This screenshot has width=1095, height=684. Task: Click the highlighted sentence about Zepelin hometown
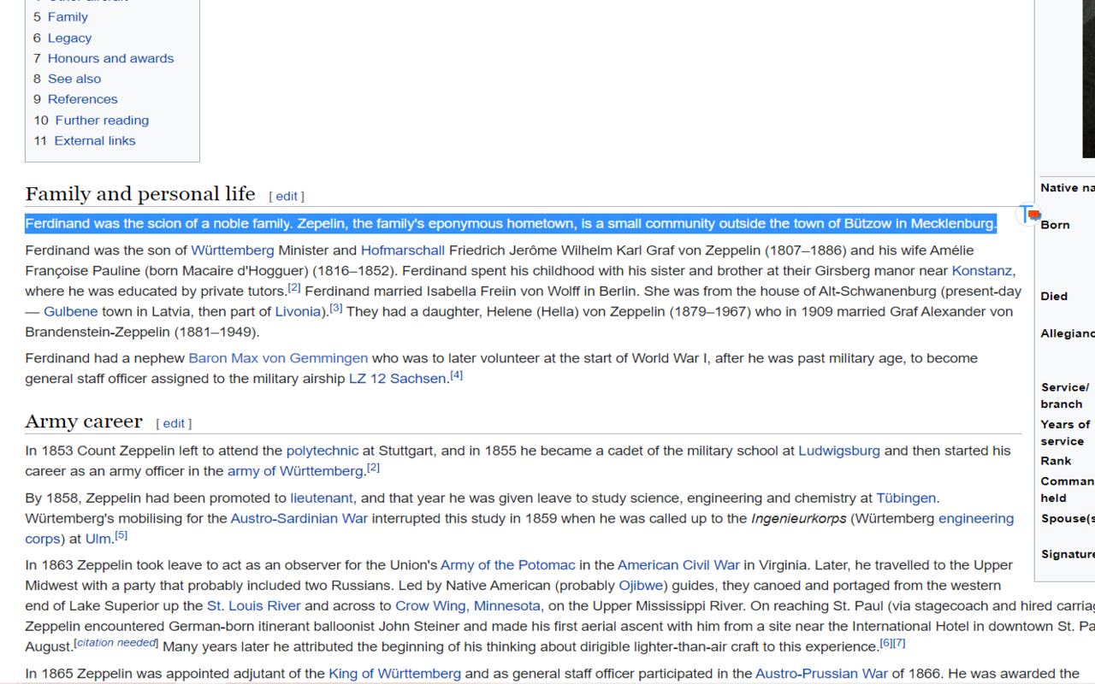(x=511, y=224)
